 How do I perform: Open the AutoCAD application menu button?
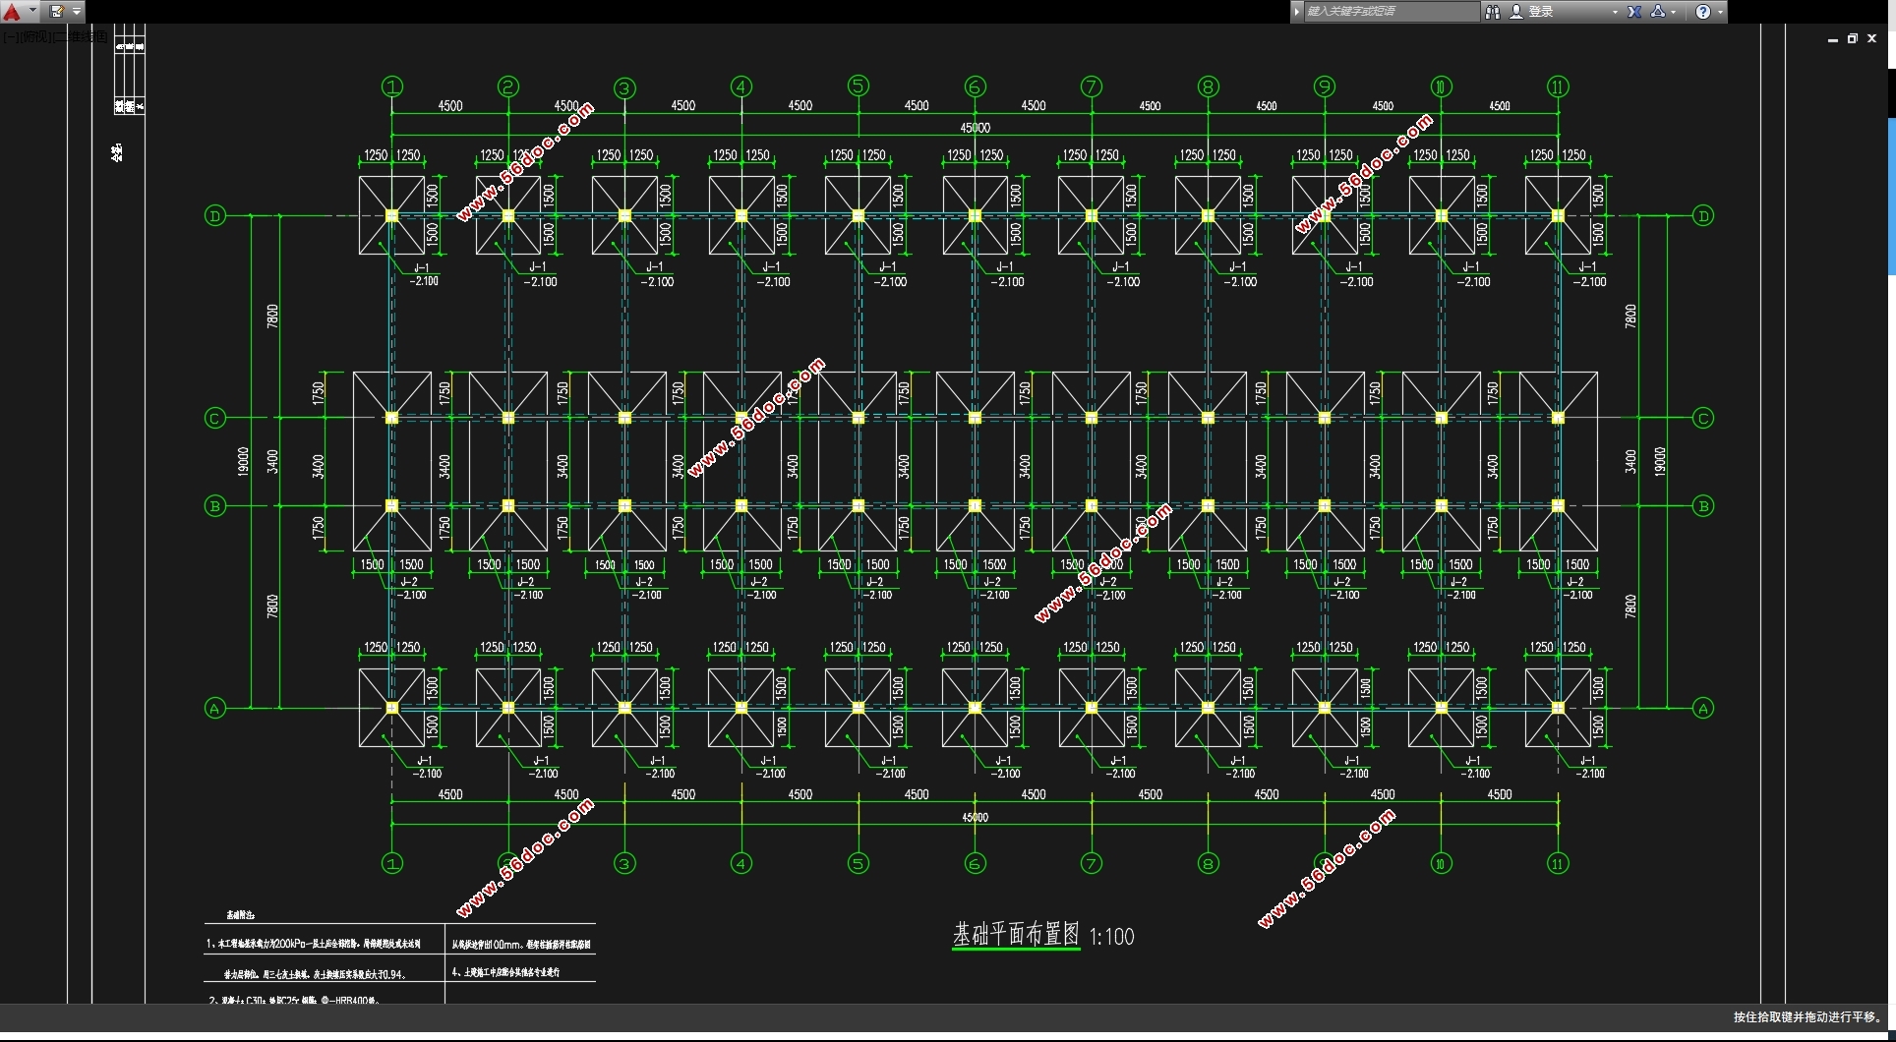14,12
